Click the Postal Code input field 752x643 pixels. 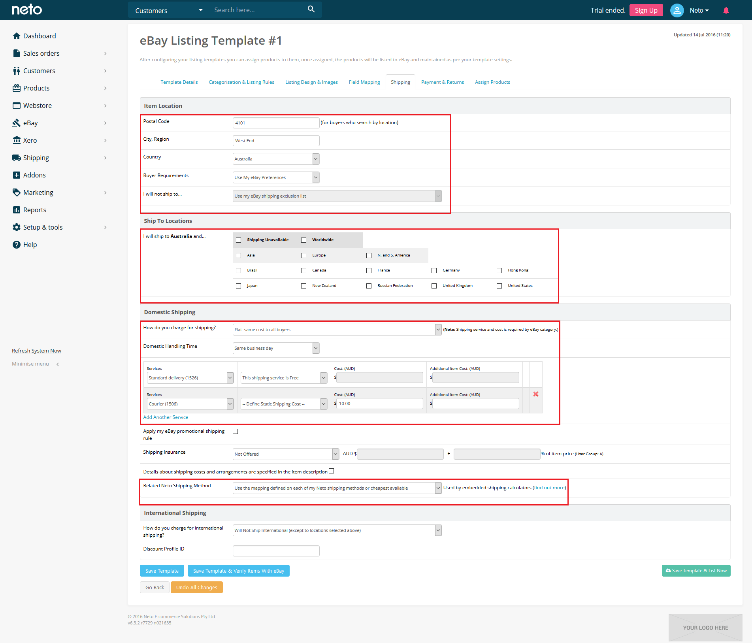tap(276, 123)
